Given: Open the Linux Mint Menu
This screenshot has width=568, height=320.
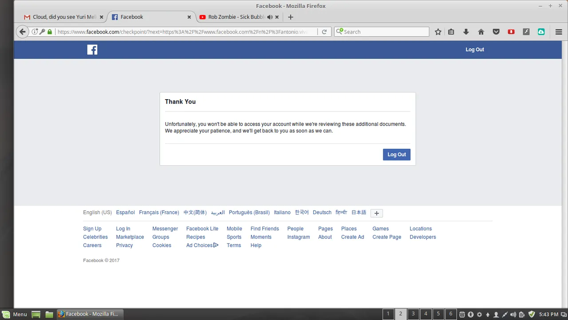Looking at the screenshot, I should [x=15, y=314].
